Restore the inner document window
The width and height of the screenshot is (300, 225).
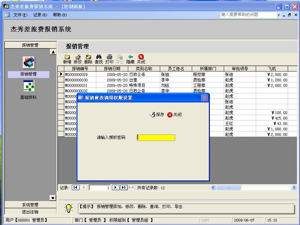(x=289, y=15)
